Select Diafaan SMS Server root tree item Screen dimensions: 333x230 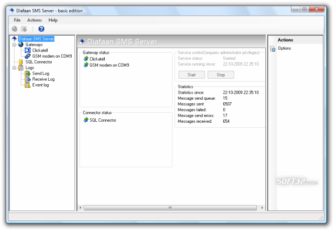point(36,39)
